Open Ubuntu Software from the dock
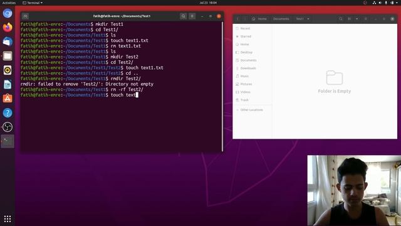This screenshot has width=401, height=226. [8, 99]
